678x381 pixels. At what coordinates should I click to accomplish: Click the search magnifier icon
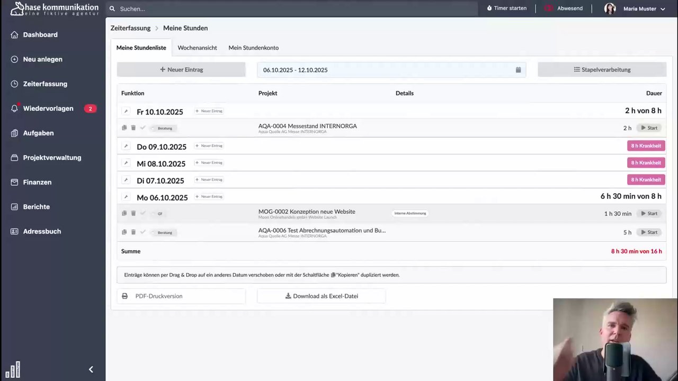pyautogui.click(x=112, y=8)
